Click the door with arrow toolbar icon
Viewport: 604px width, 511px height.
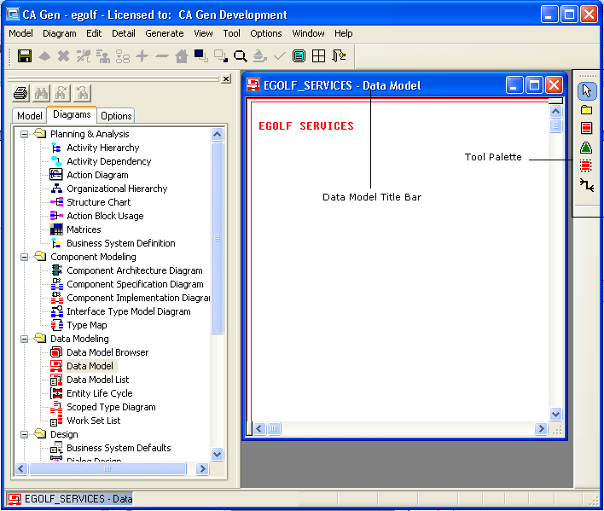tap(339, 56)
